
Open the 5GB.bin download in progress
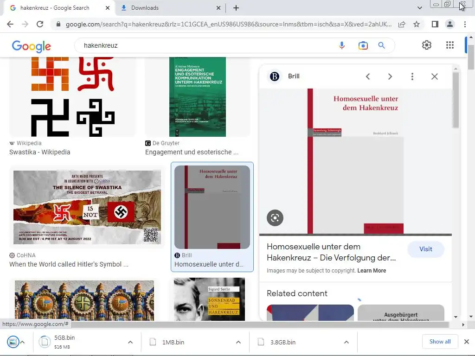click(64, 342)
